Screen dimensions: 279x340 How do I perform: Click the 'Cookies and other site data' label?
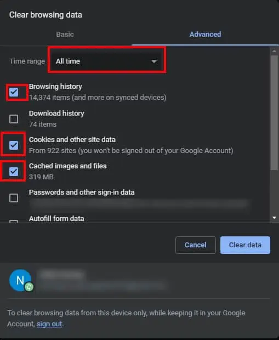pos(72,140)
